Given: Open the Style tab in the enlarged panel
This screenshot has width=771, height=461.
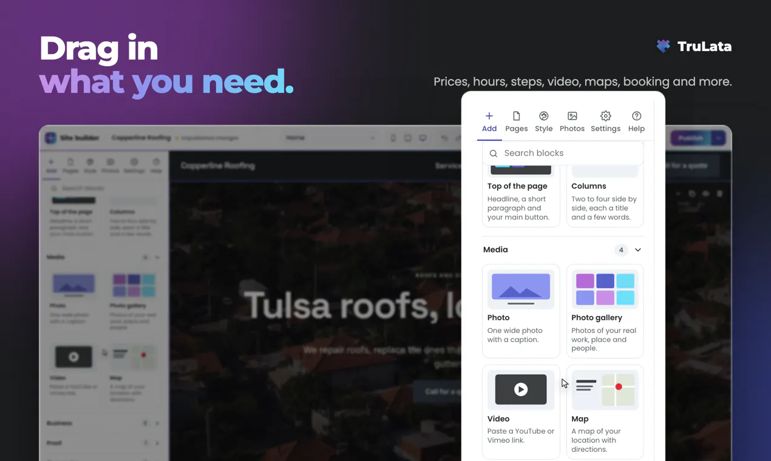Looking at the screenshot, I should coord(543,122).
